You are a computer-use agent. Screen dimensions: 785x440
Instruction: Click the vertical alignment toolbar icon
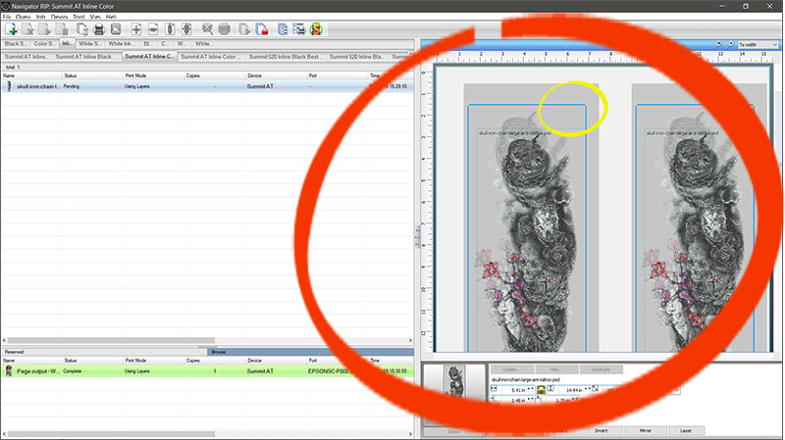tap(136, 29)
